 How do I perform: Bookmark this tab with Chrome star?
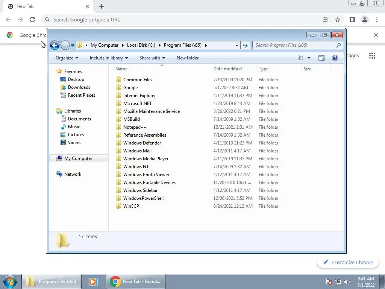[x=338, y=20]
